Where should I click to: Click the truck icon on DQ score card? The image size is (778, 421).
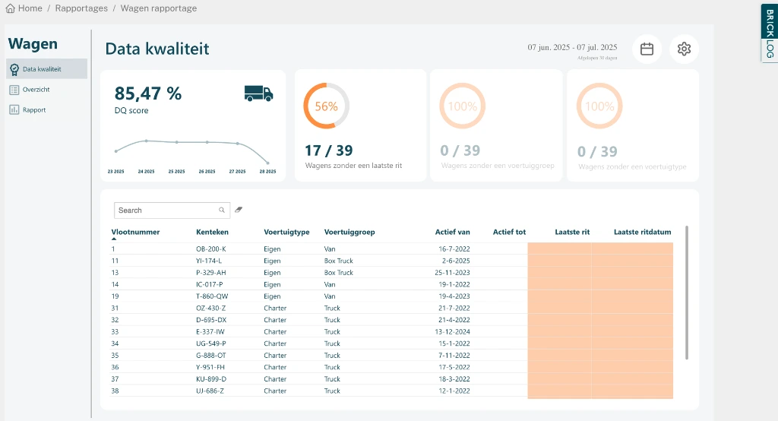258,93
